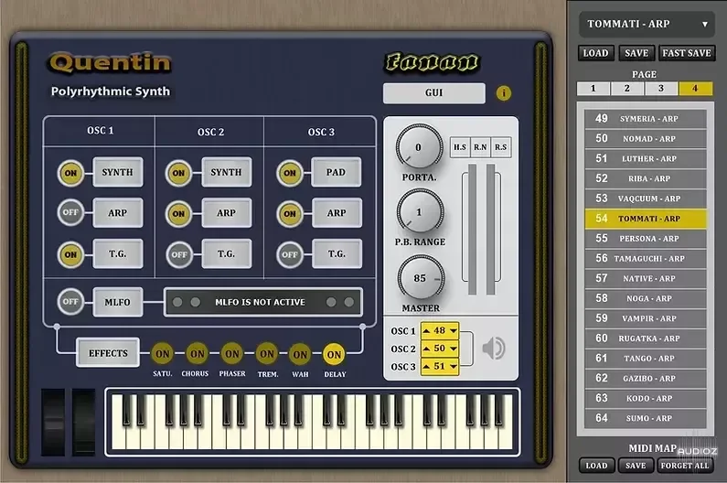Switch to preset page 1
Screen dimensions: 727x483
coord(593,88)
